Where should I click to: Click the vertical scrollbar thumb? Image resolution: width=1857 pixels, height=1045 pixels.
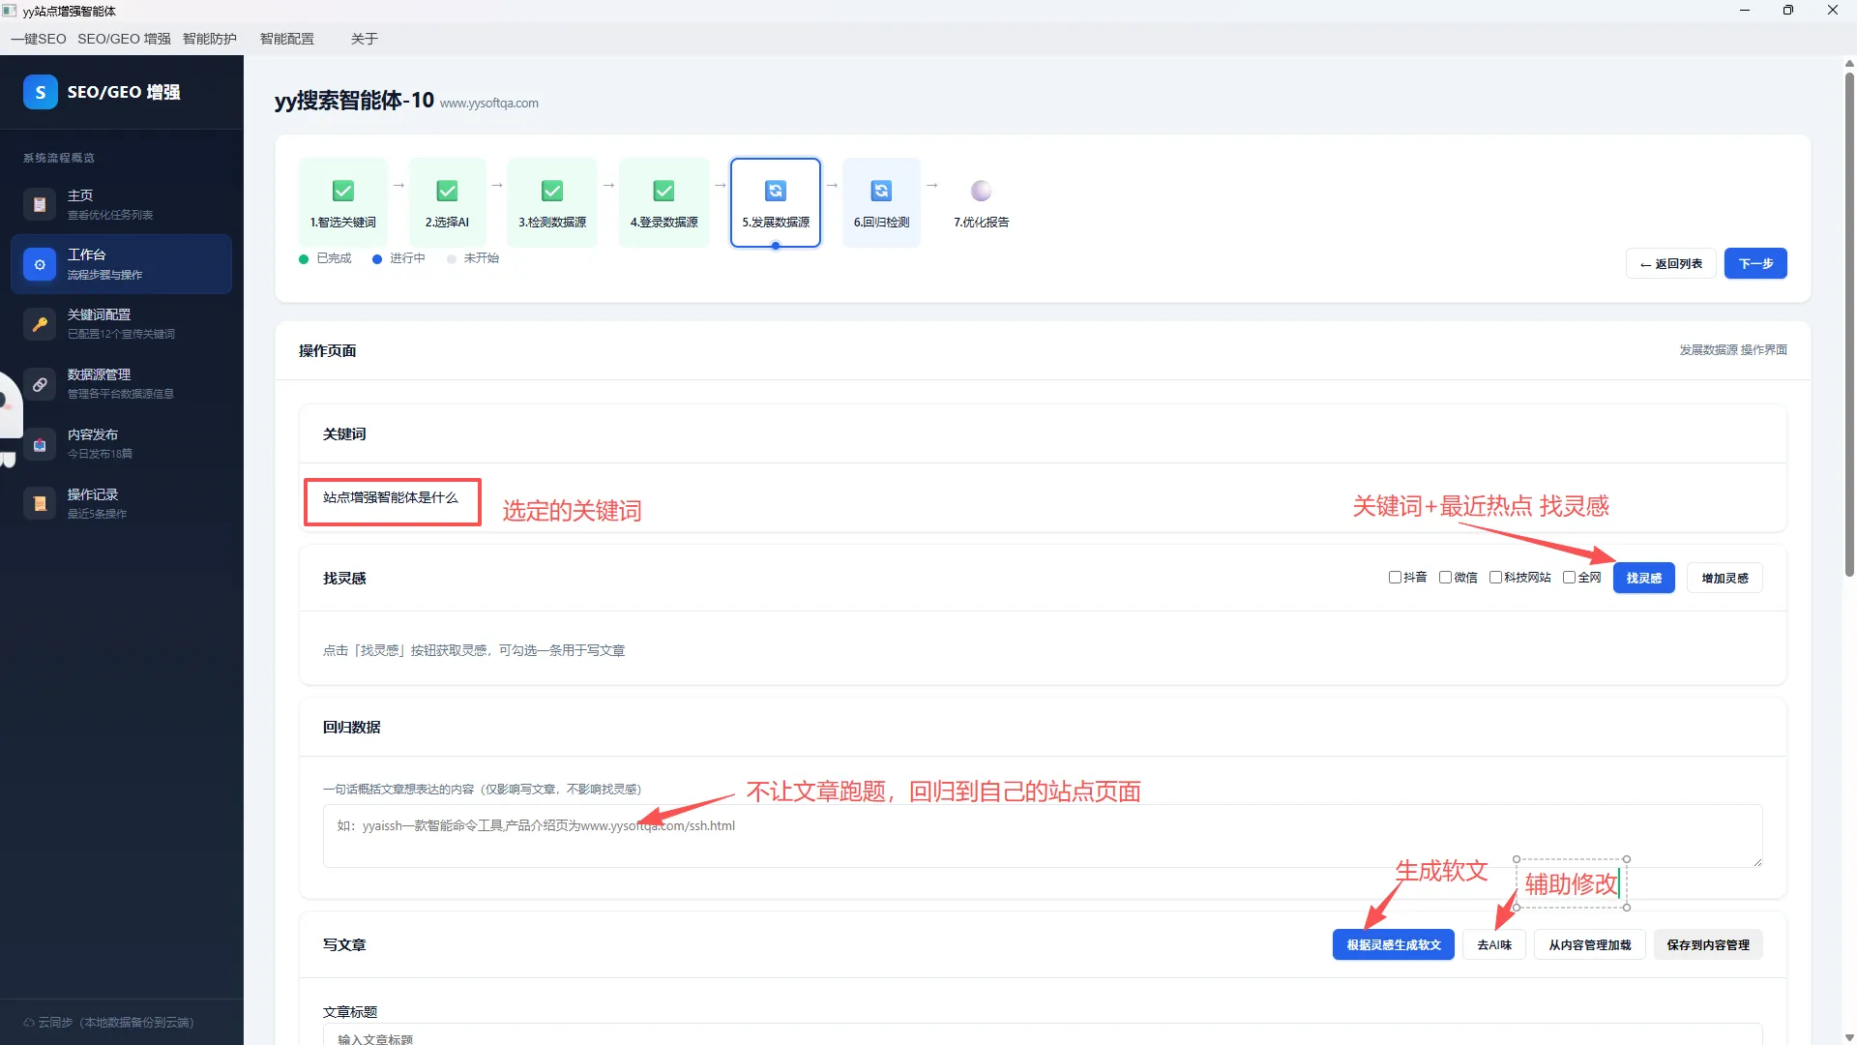(1849, 324)
